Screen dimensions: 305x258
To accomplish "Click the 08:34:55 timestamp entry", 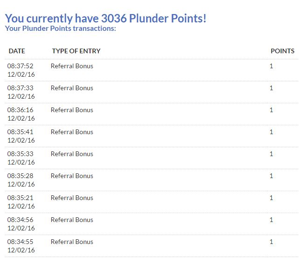I will pos(21,242).
